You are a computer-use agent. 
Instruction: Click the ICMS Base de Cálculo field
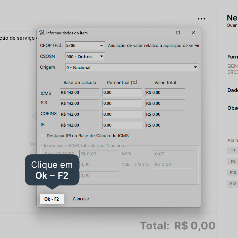[80, 92]
